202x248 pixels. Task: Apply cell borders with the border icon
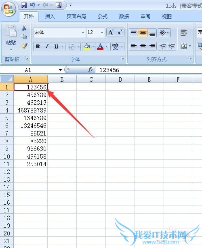click(72, 47)
